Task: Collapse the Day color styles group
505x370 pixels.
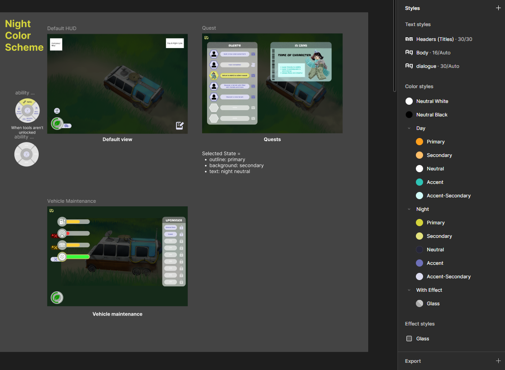Action: click(409, 128)
